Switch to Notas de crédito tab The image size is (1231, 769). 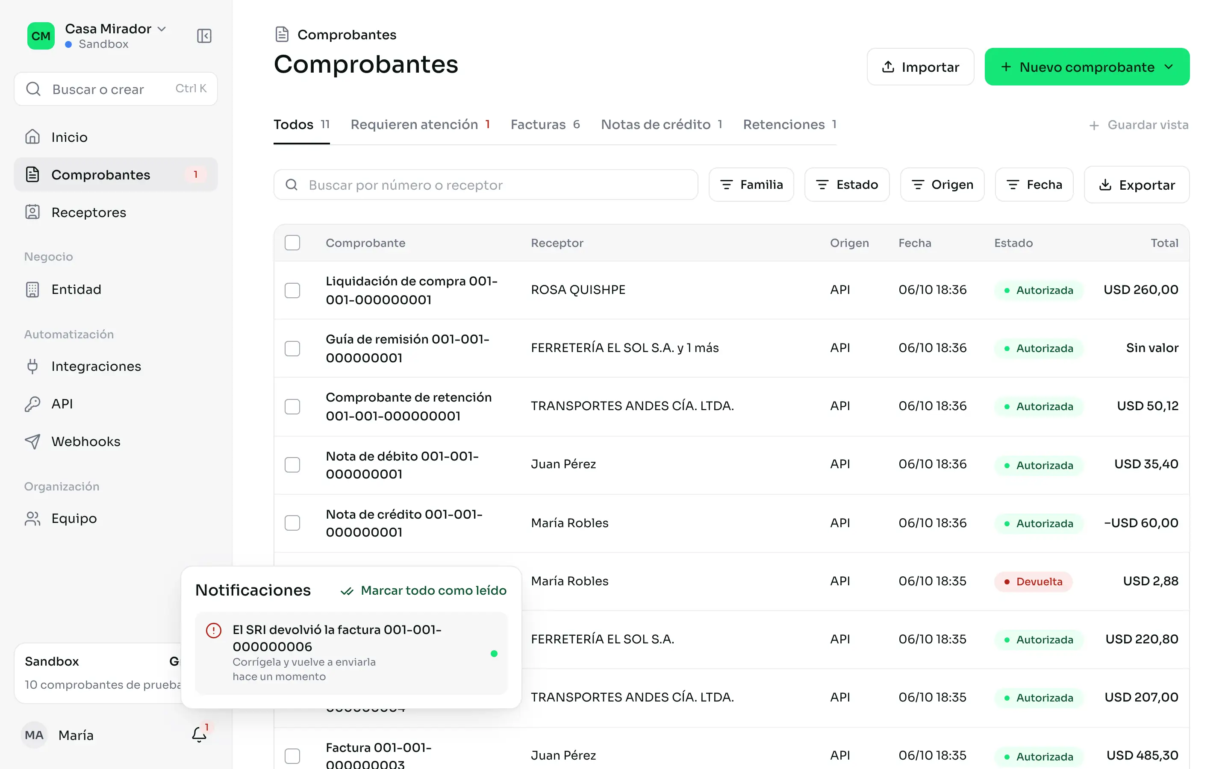coord(662,125)
